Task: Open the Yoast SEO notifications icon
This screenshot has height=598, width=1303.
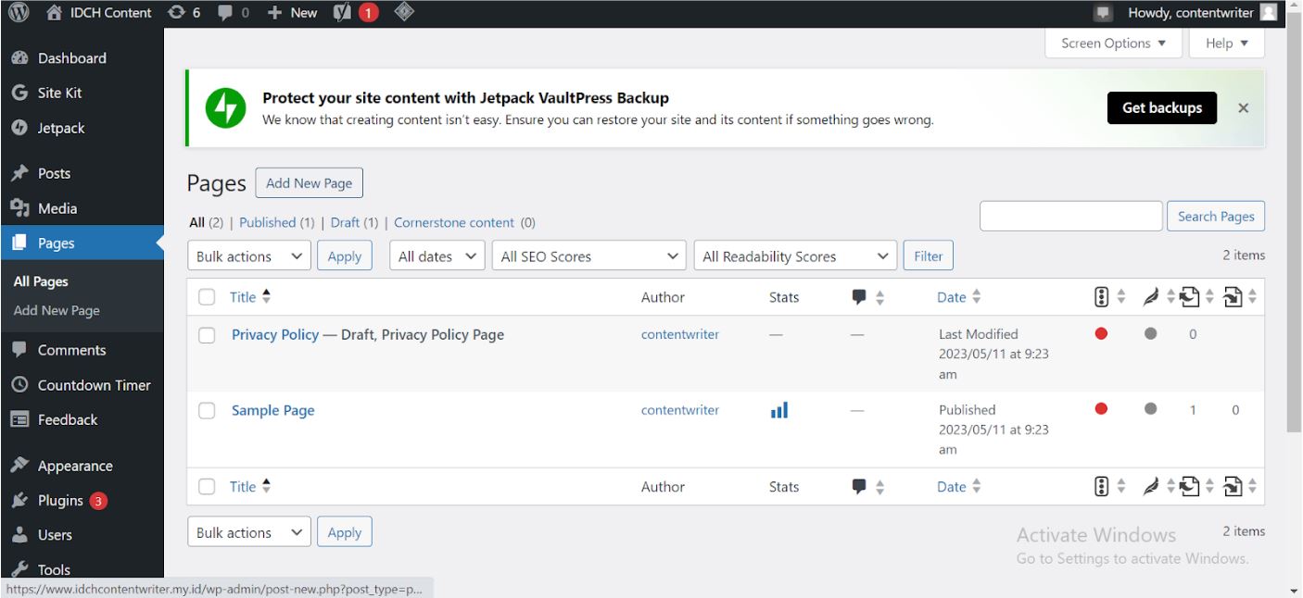Action: click(x=345, y=12)
